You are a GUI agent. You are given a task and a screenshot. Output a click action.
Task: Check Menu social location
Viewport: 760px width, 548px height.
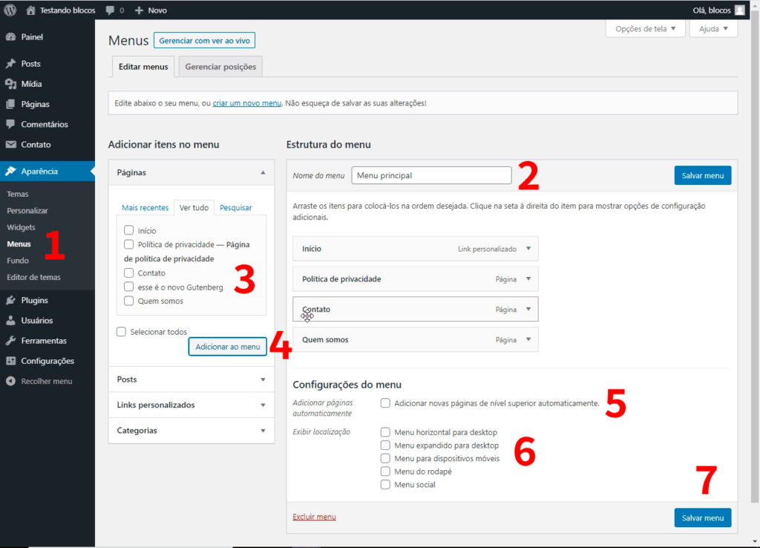385,484
